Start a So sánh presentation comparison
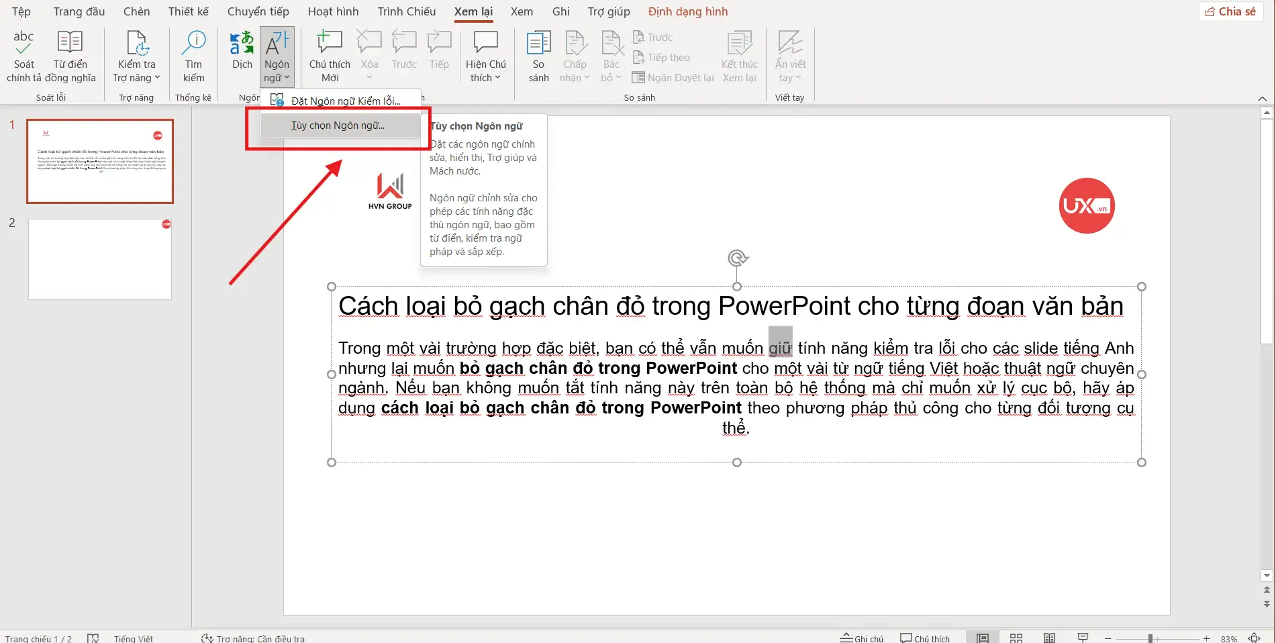Viewport: 1276px width, 643px height. coord(538,55)
